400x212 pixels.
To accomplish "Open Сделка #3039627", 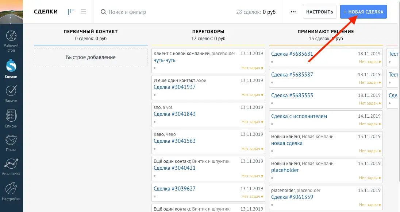I will click(x=174, y=189).
